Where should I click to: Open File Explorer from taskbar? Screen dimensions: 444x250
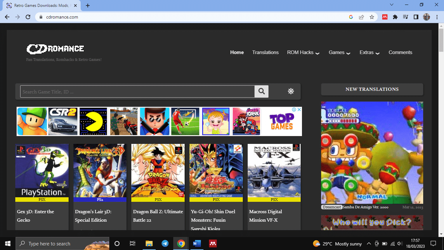(x=149, y=243)
